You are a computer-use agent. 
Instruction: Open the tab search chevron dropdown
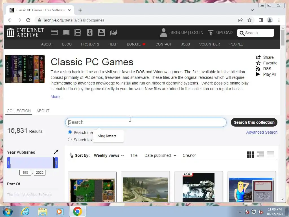(252, 10)
